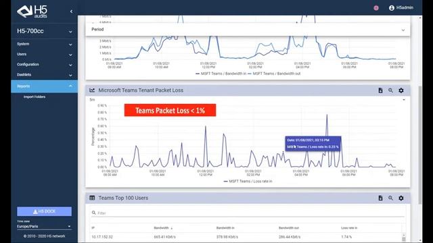Export the Teams Top 100 Users table
433x243 pixels.
coord(380,198)
